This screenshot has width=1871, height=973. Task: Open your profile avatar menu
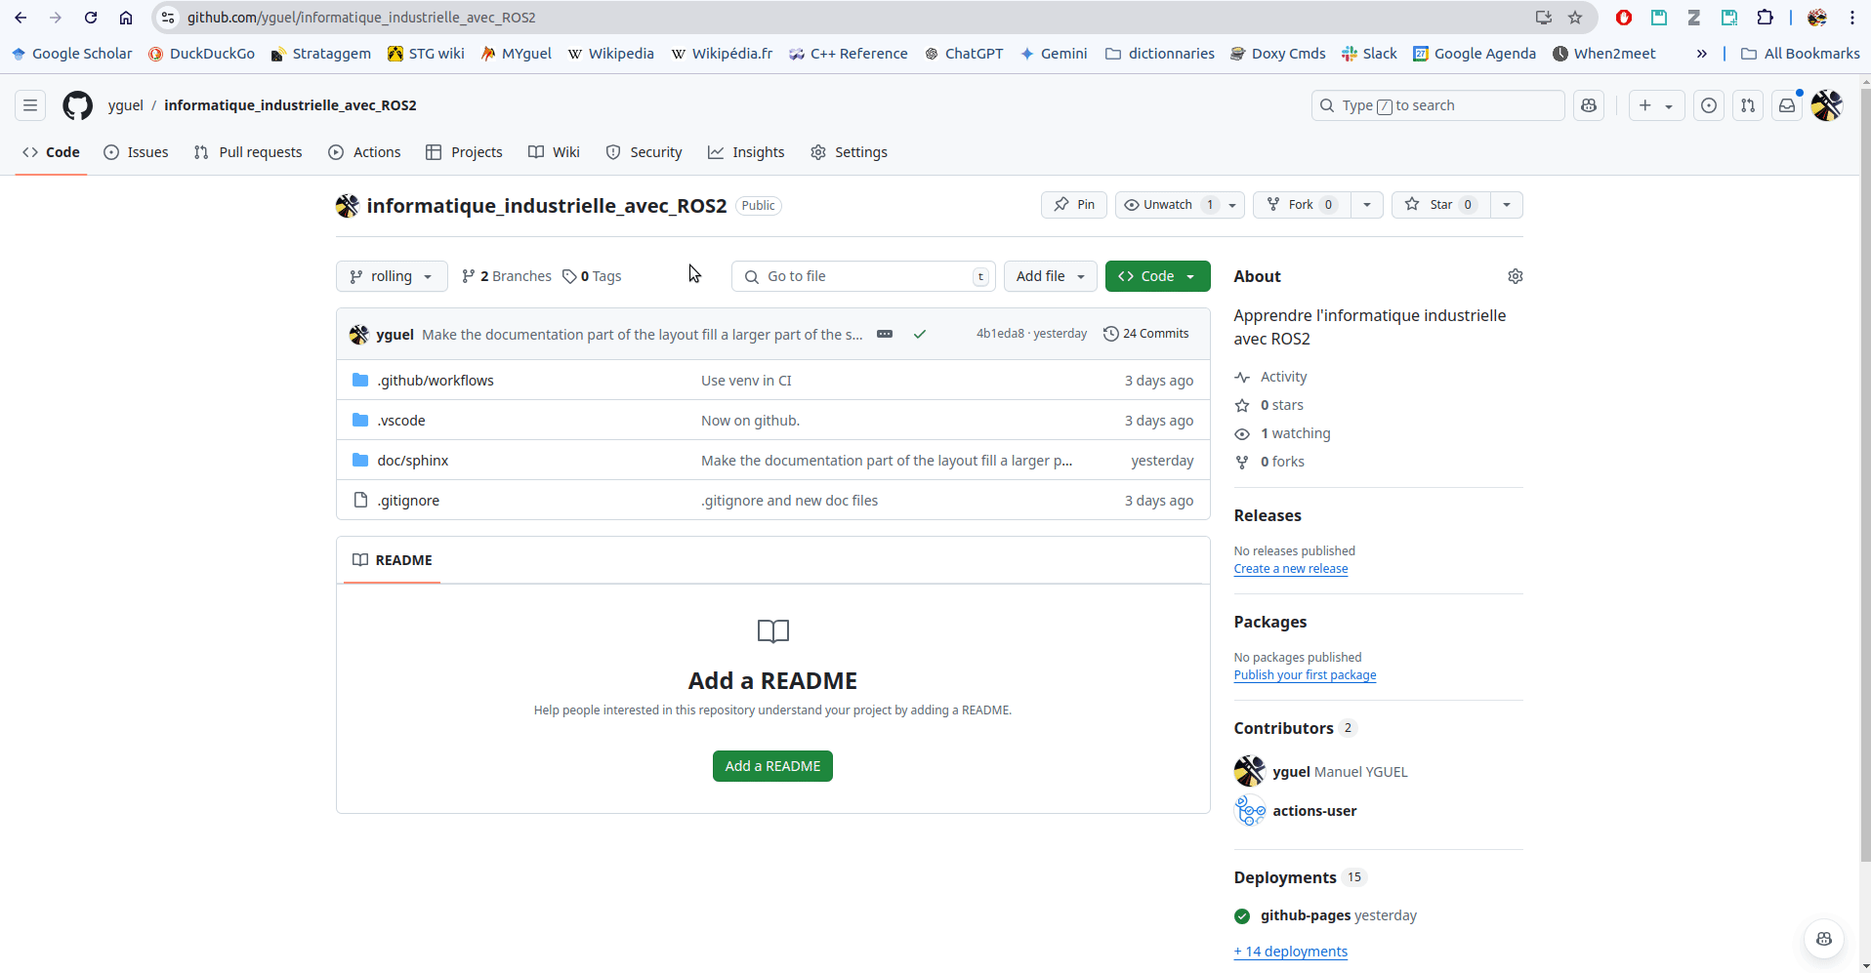1826,105
